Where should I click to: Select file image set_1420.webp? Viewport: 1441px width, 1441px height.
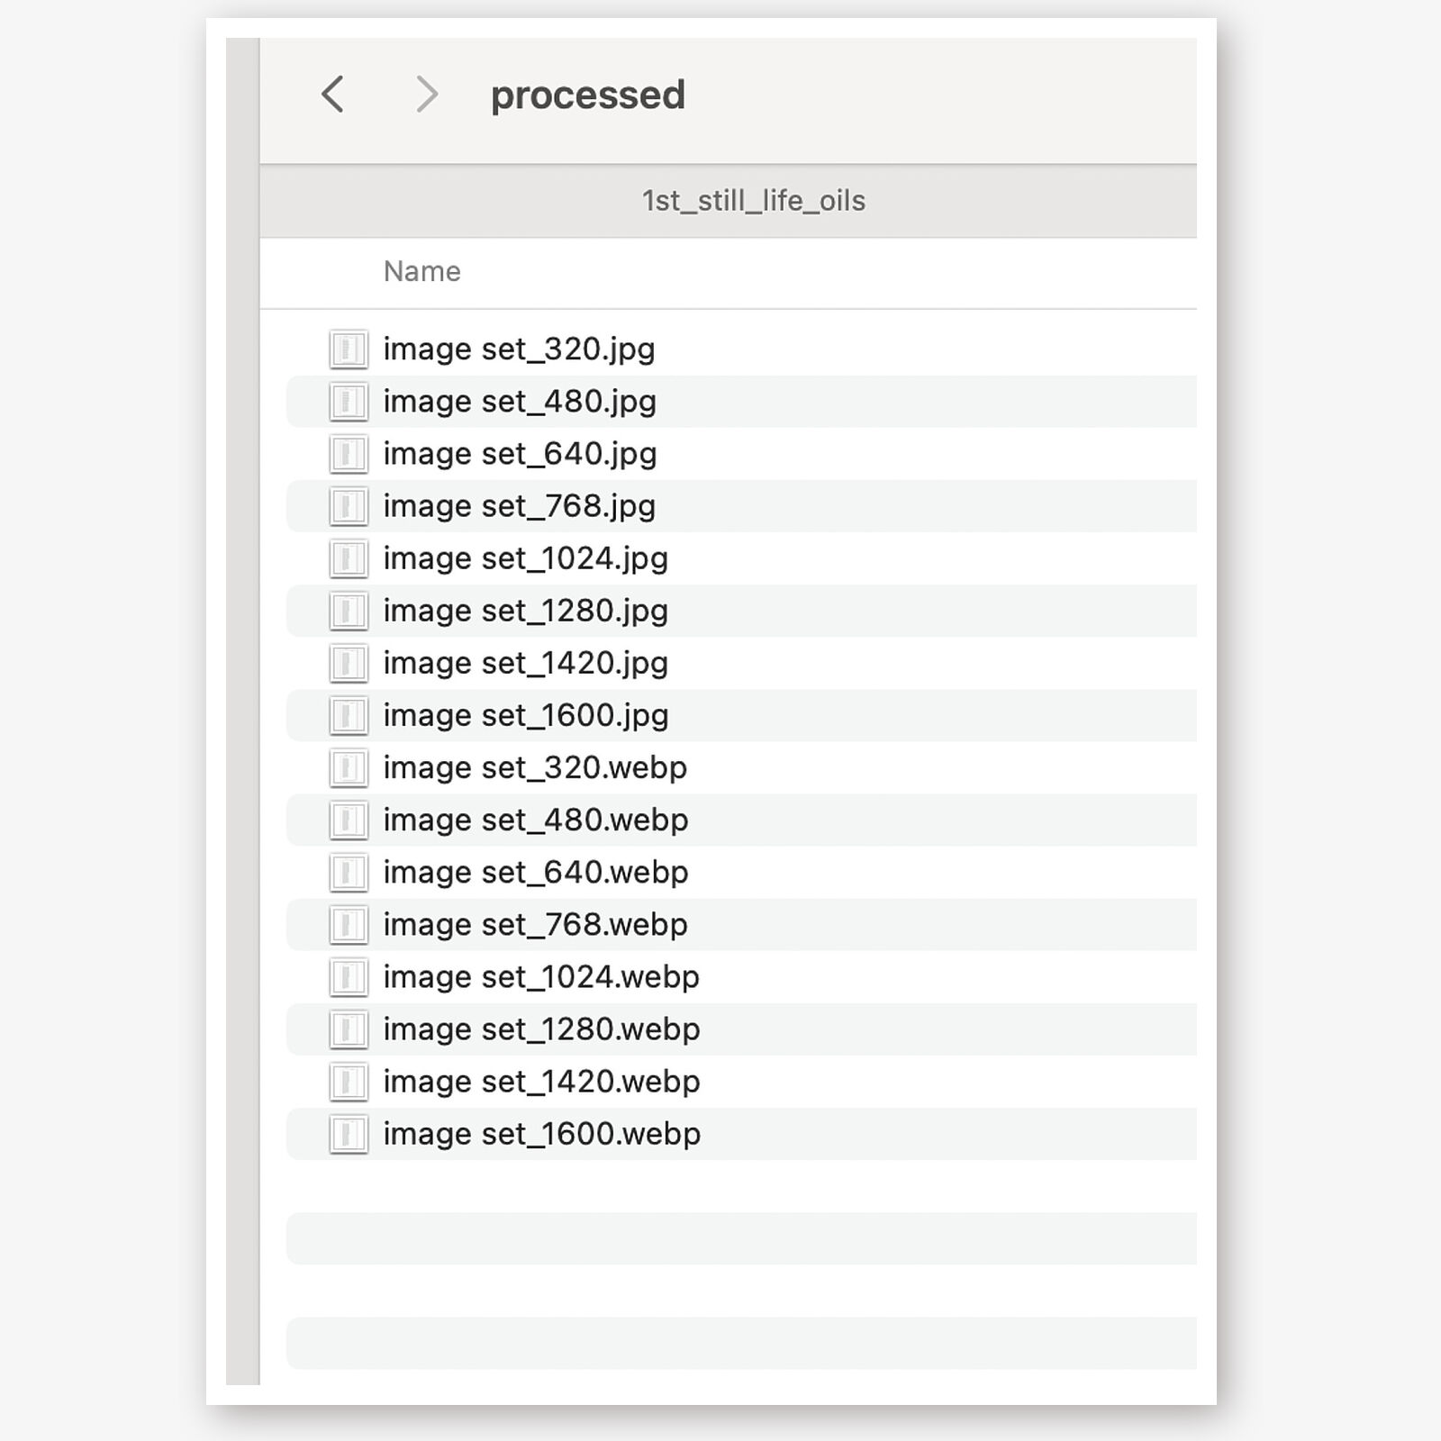541,1082
